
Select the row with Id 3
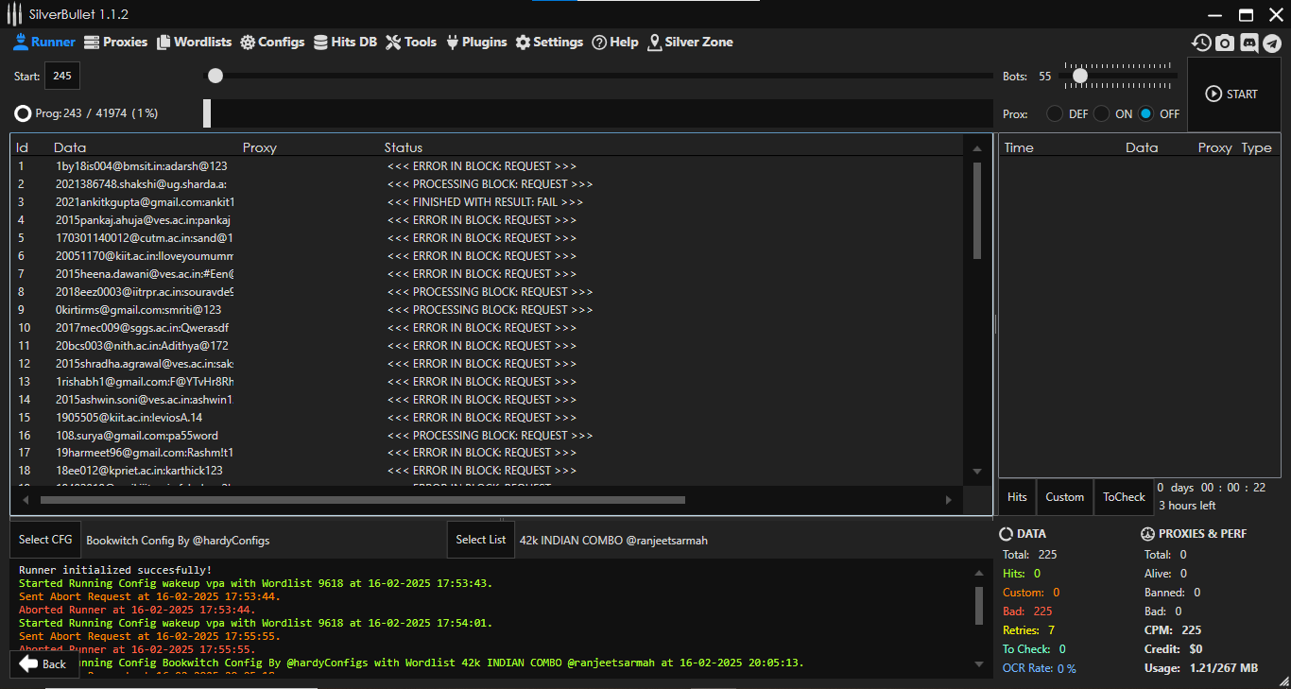tap(489, 202)
